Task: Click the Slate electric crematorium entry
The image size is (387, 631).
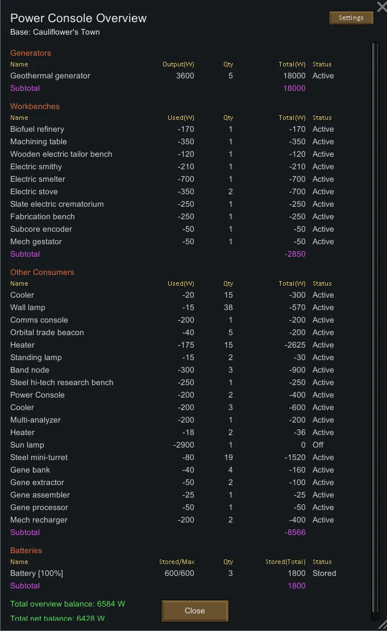Action: pyautogui.click(x=57, y=204)
